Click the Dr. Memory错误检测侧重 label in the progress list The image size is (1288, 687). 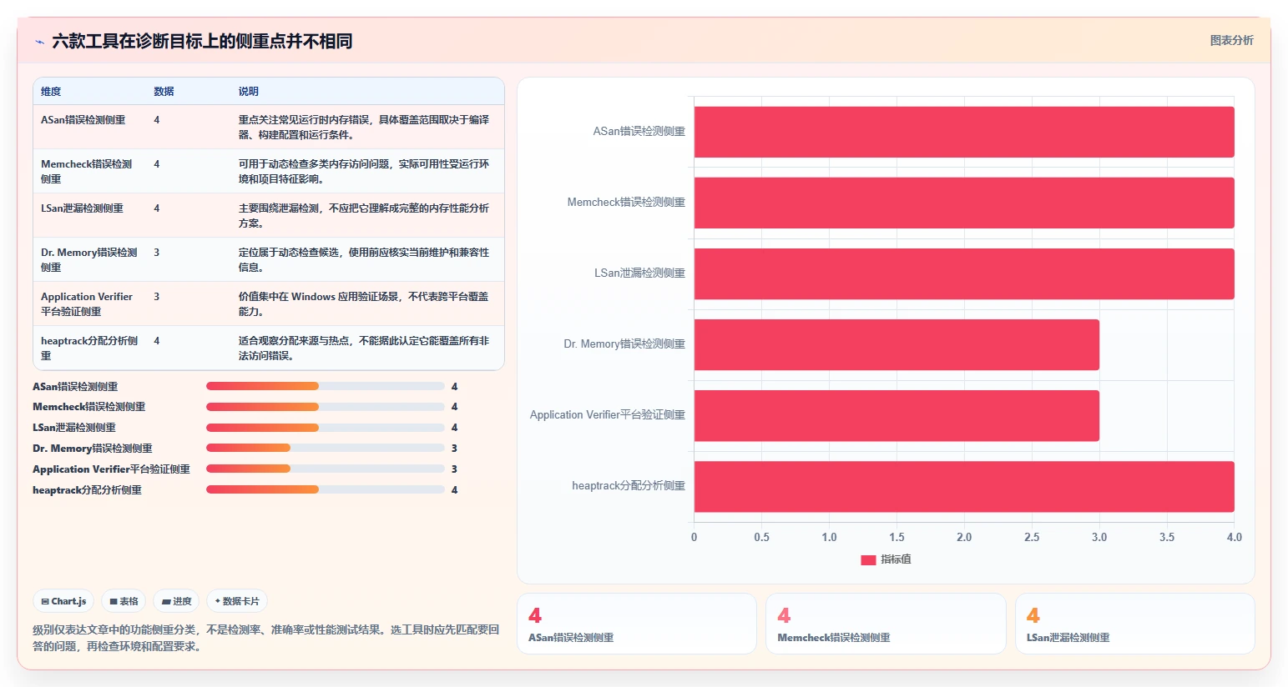[93, 449]
